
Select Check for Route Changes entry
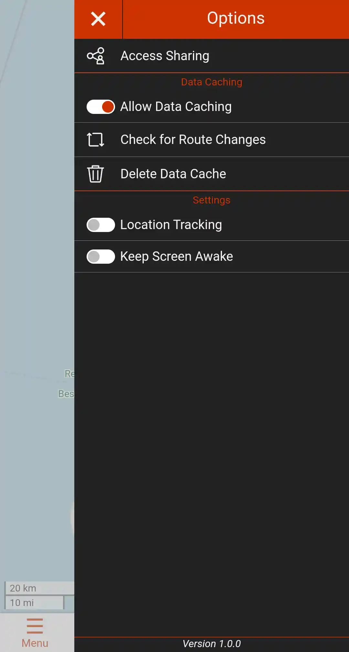point(193,139)
